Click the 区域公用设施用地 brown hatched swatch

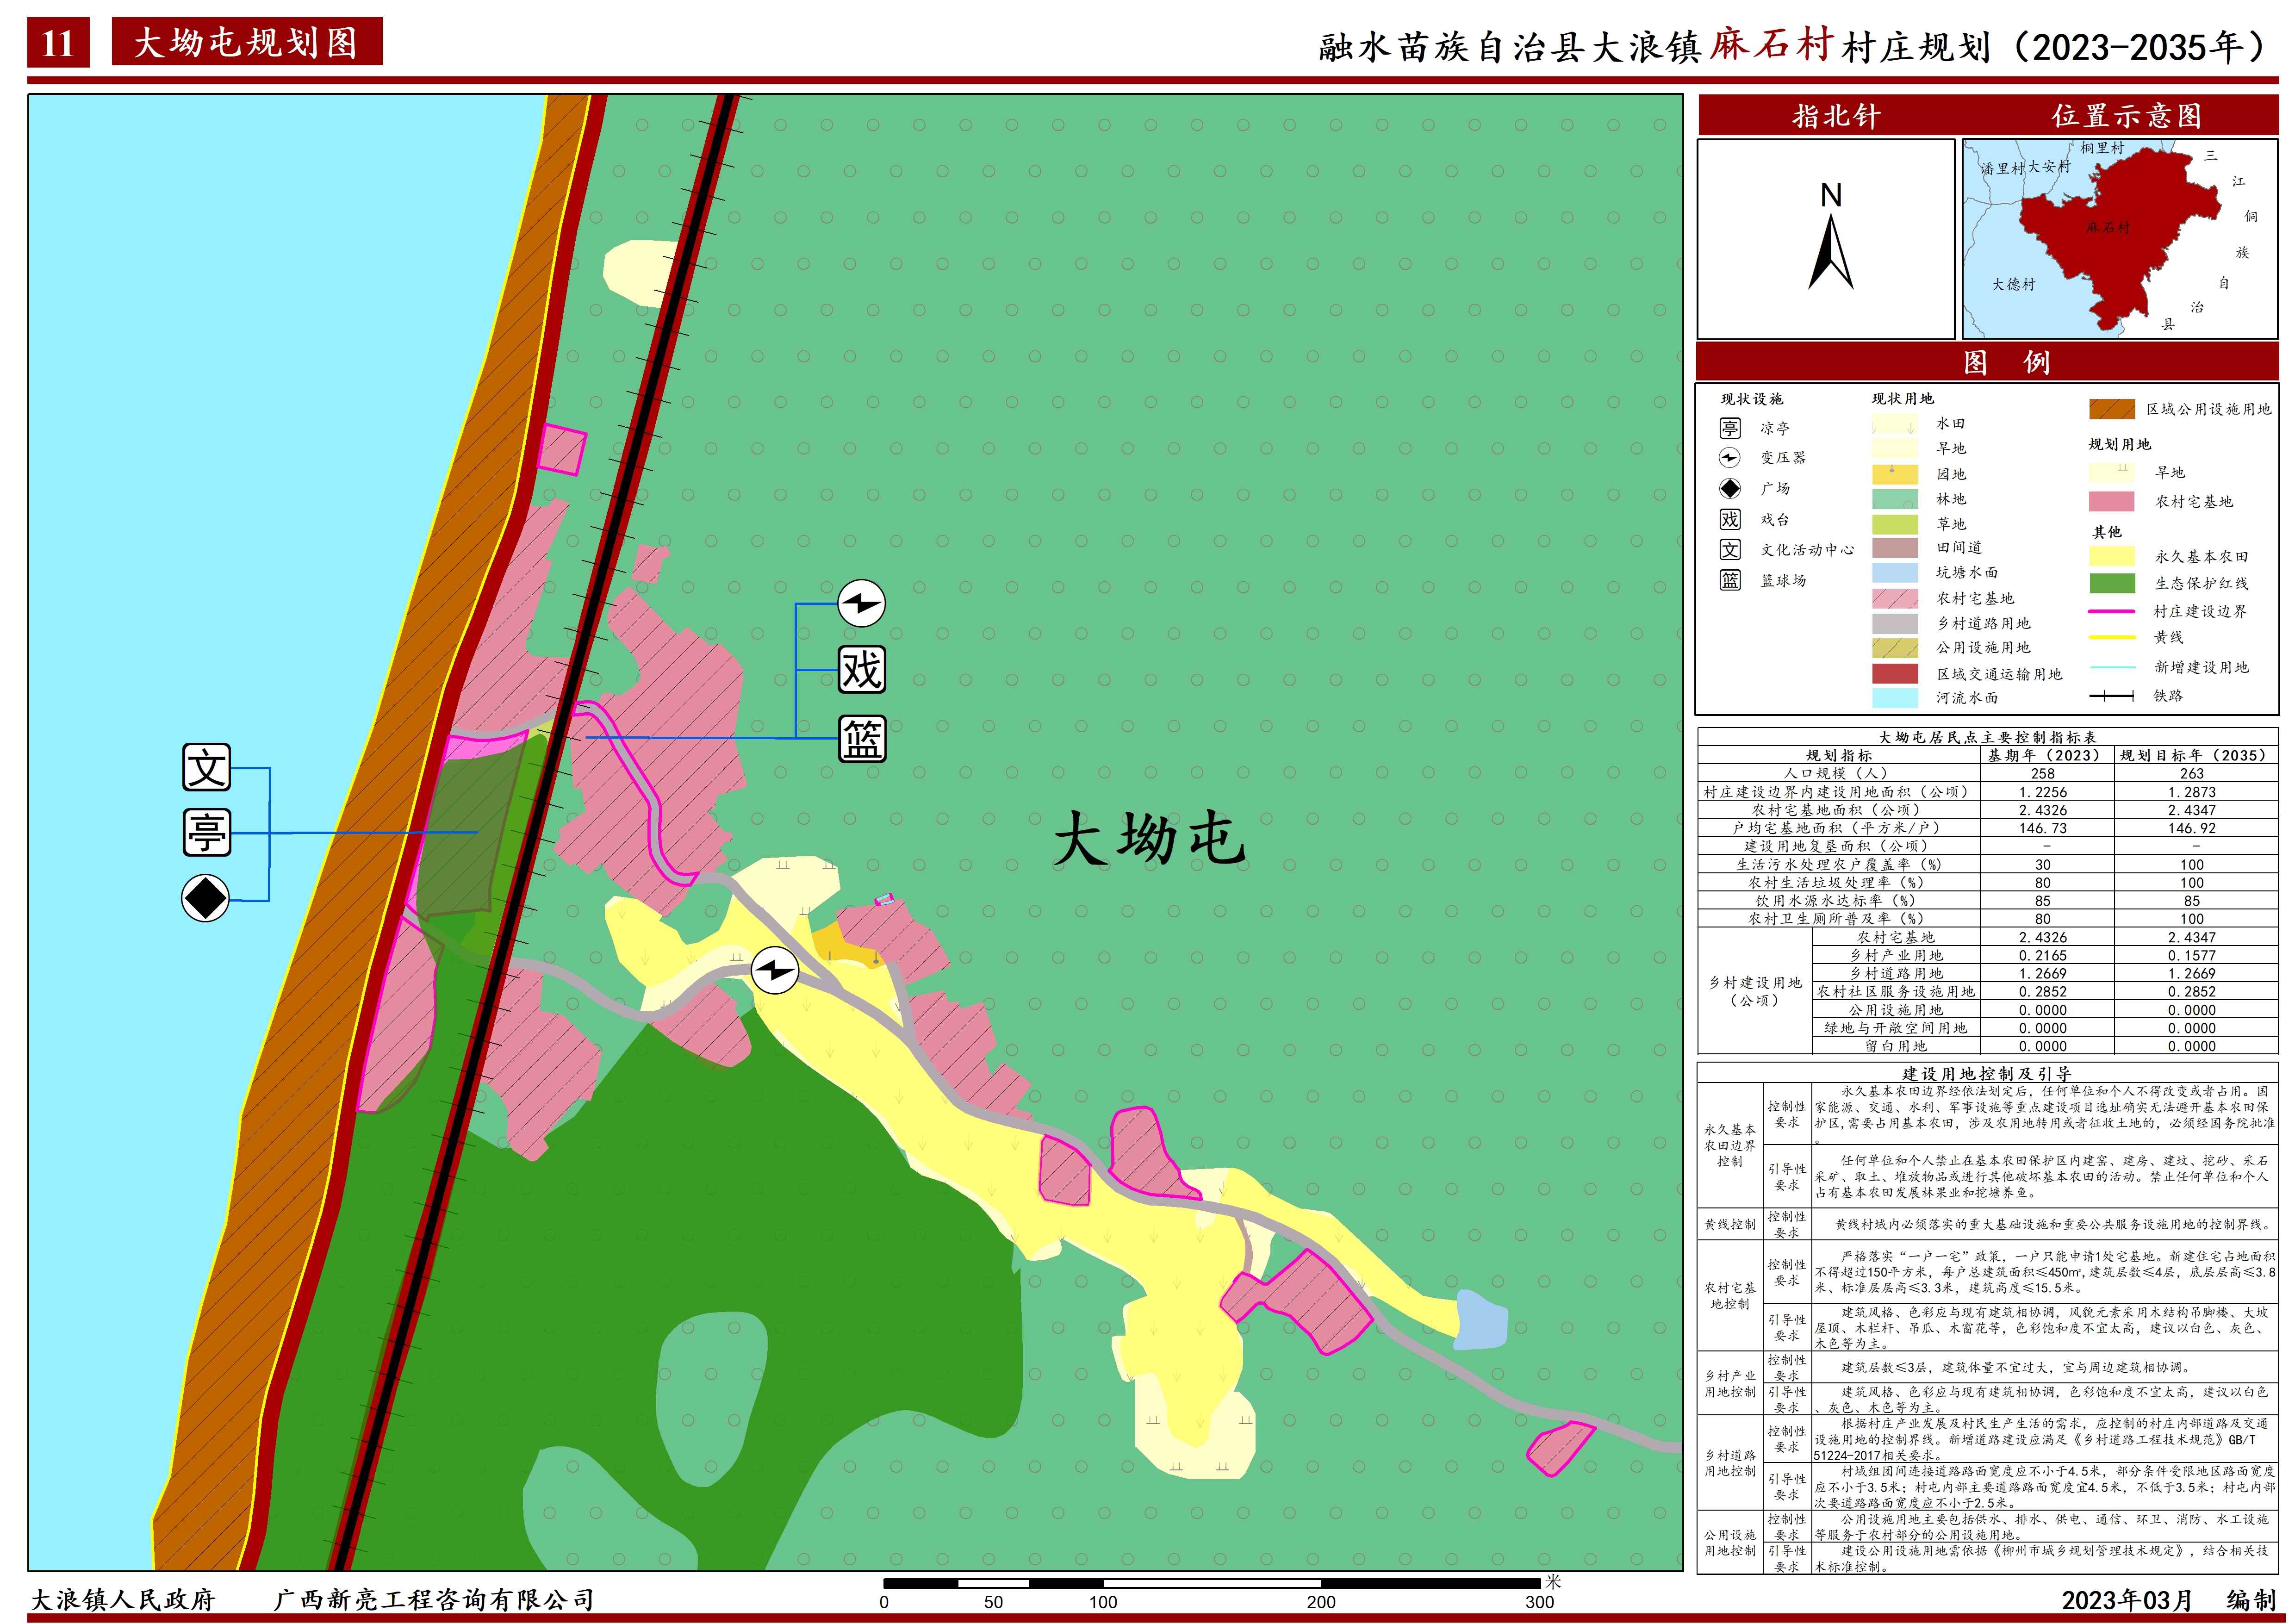[2112, 409]
